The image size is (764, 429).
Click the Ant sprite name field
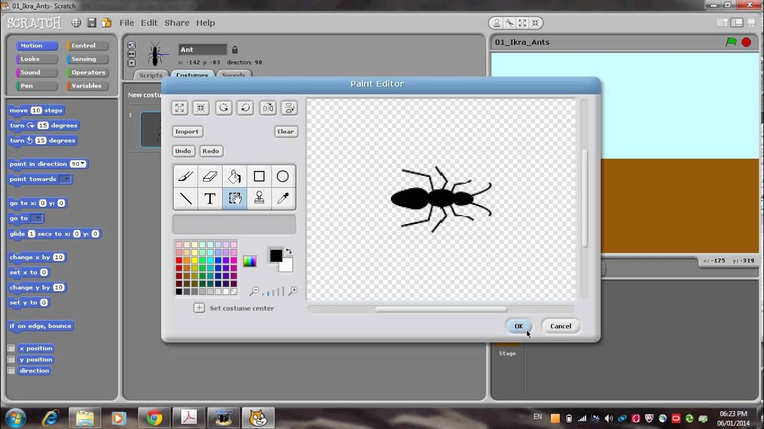(x=203, y=50)
